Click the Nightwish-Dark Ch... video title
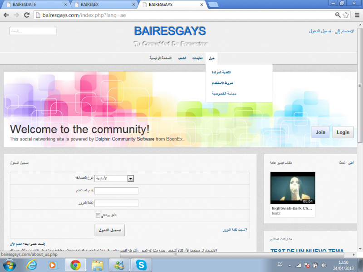This screenshot has height=272, width=363. tap(292, 208)
